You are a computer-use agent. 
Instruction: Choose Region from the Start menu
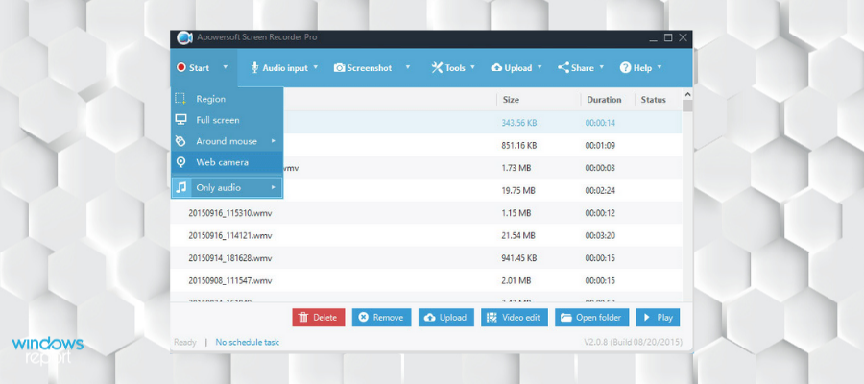click(227, 99)
